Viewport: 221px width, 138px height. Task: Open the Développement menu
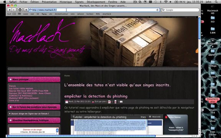pyautogui.click(x=96, y=2)
